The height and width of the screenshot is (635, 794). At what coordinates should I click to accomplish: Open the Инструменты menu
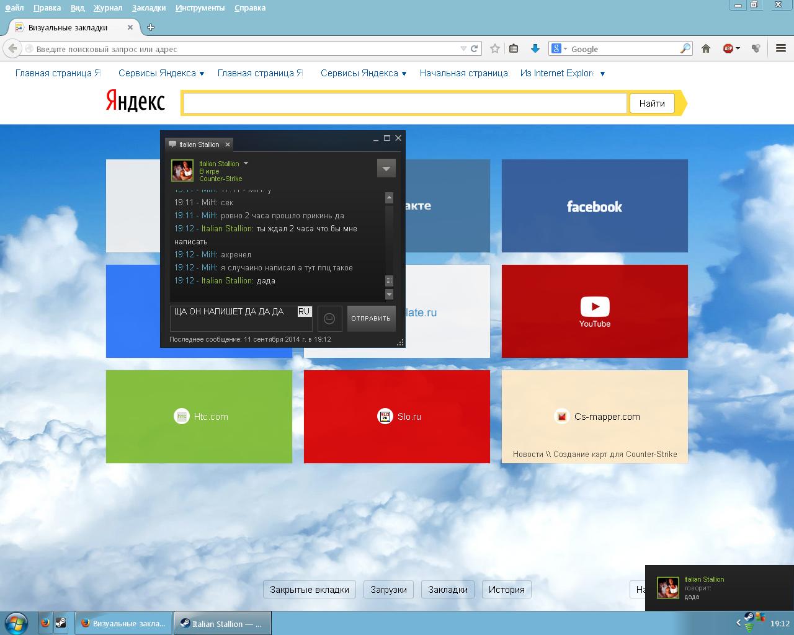(200, 7)
